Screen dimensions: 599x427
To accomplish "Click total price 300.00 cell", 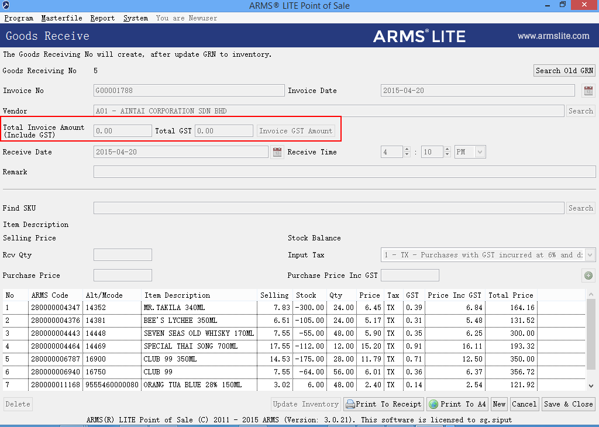I will point(511,333).
